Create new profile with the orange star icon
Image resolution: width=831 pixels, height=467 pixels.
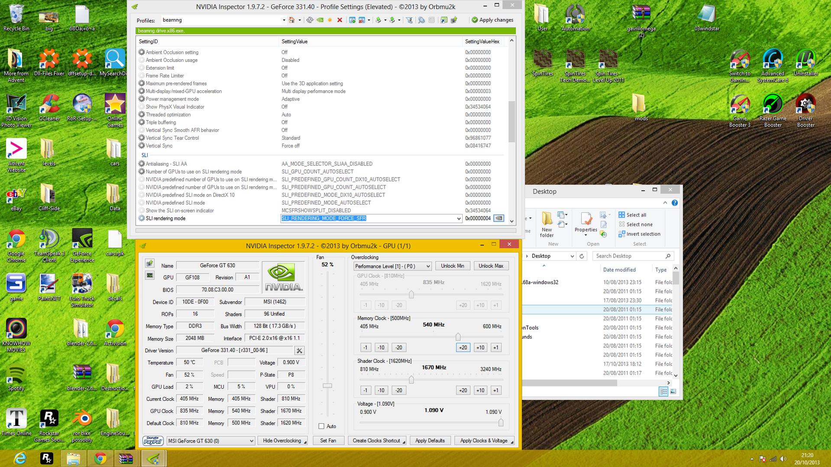330,20
